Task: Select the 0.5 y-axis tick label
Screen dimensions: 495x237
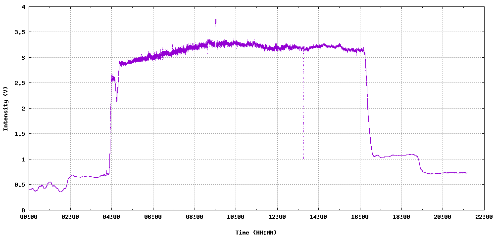Action: coord(20,185)
